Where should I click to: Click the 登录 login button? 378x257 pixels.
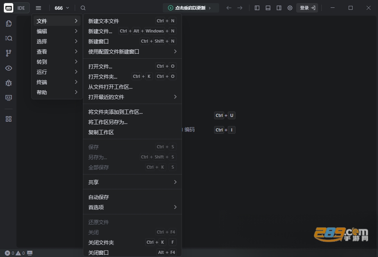[307, 8]
